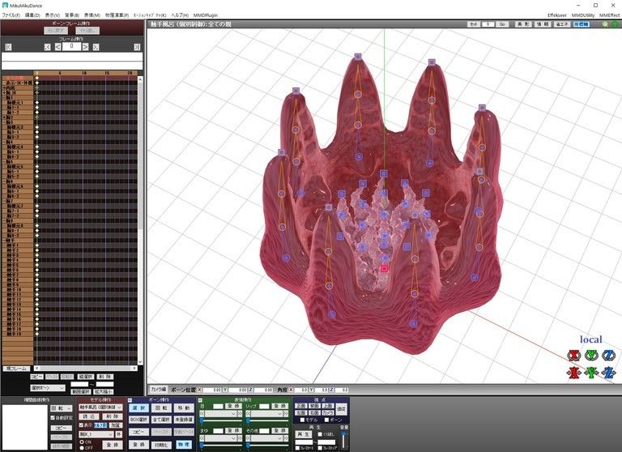Click the frame 10 marker on the timeline ruler

(83, 73)
